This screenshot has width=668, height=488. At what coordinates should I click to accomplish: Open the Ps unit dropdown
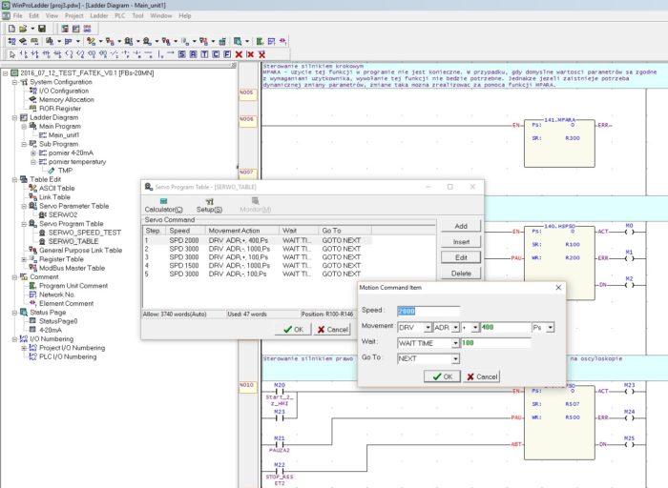pyautogui.click(x=551, y=328)
